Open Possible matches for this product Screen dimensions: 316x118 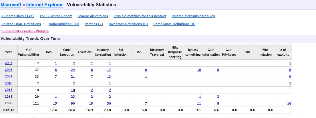point(140,16)
